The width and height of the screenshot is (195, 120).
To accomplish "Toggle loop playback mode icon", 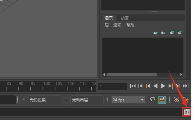I will [152, 99].
